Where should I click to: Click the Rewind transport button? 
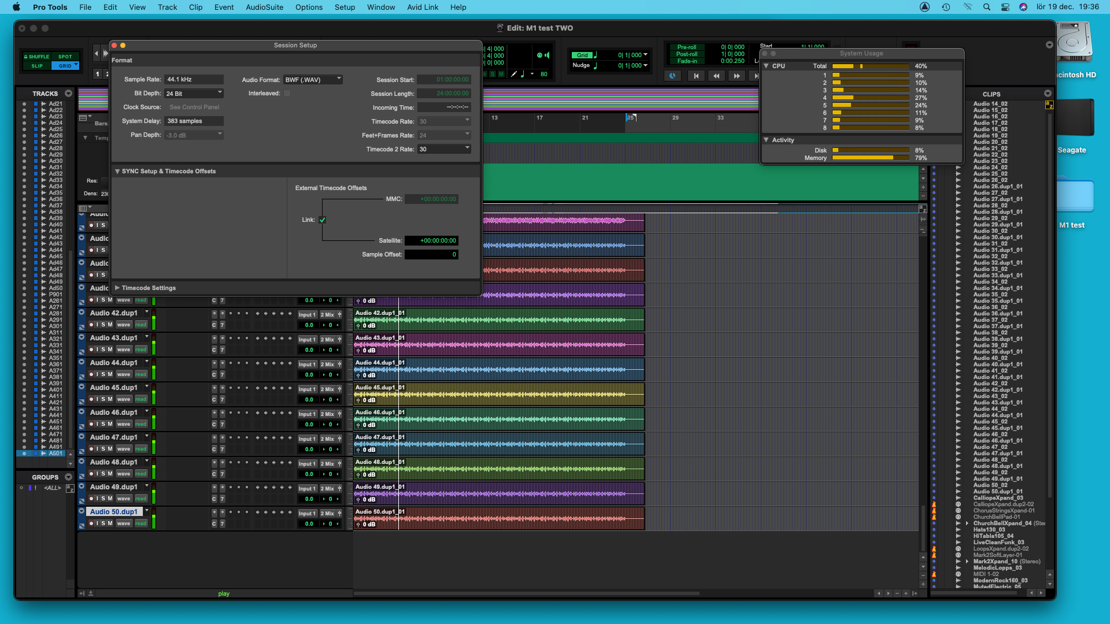point(716,76)
